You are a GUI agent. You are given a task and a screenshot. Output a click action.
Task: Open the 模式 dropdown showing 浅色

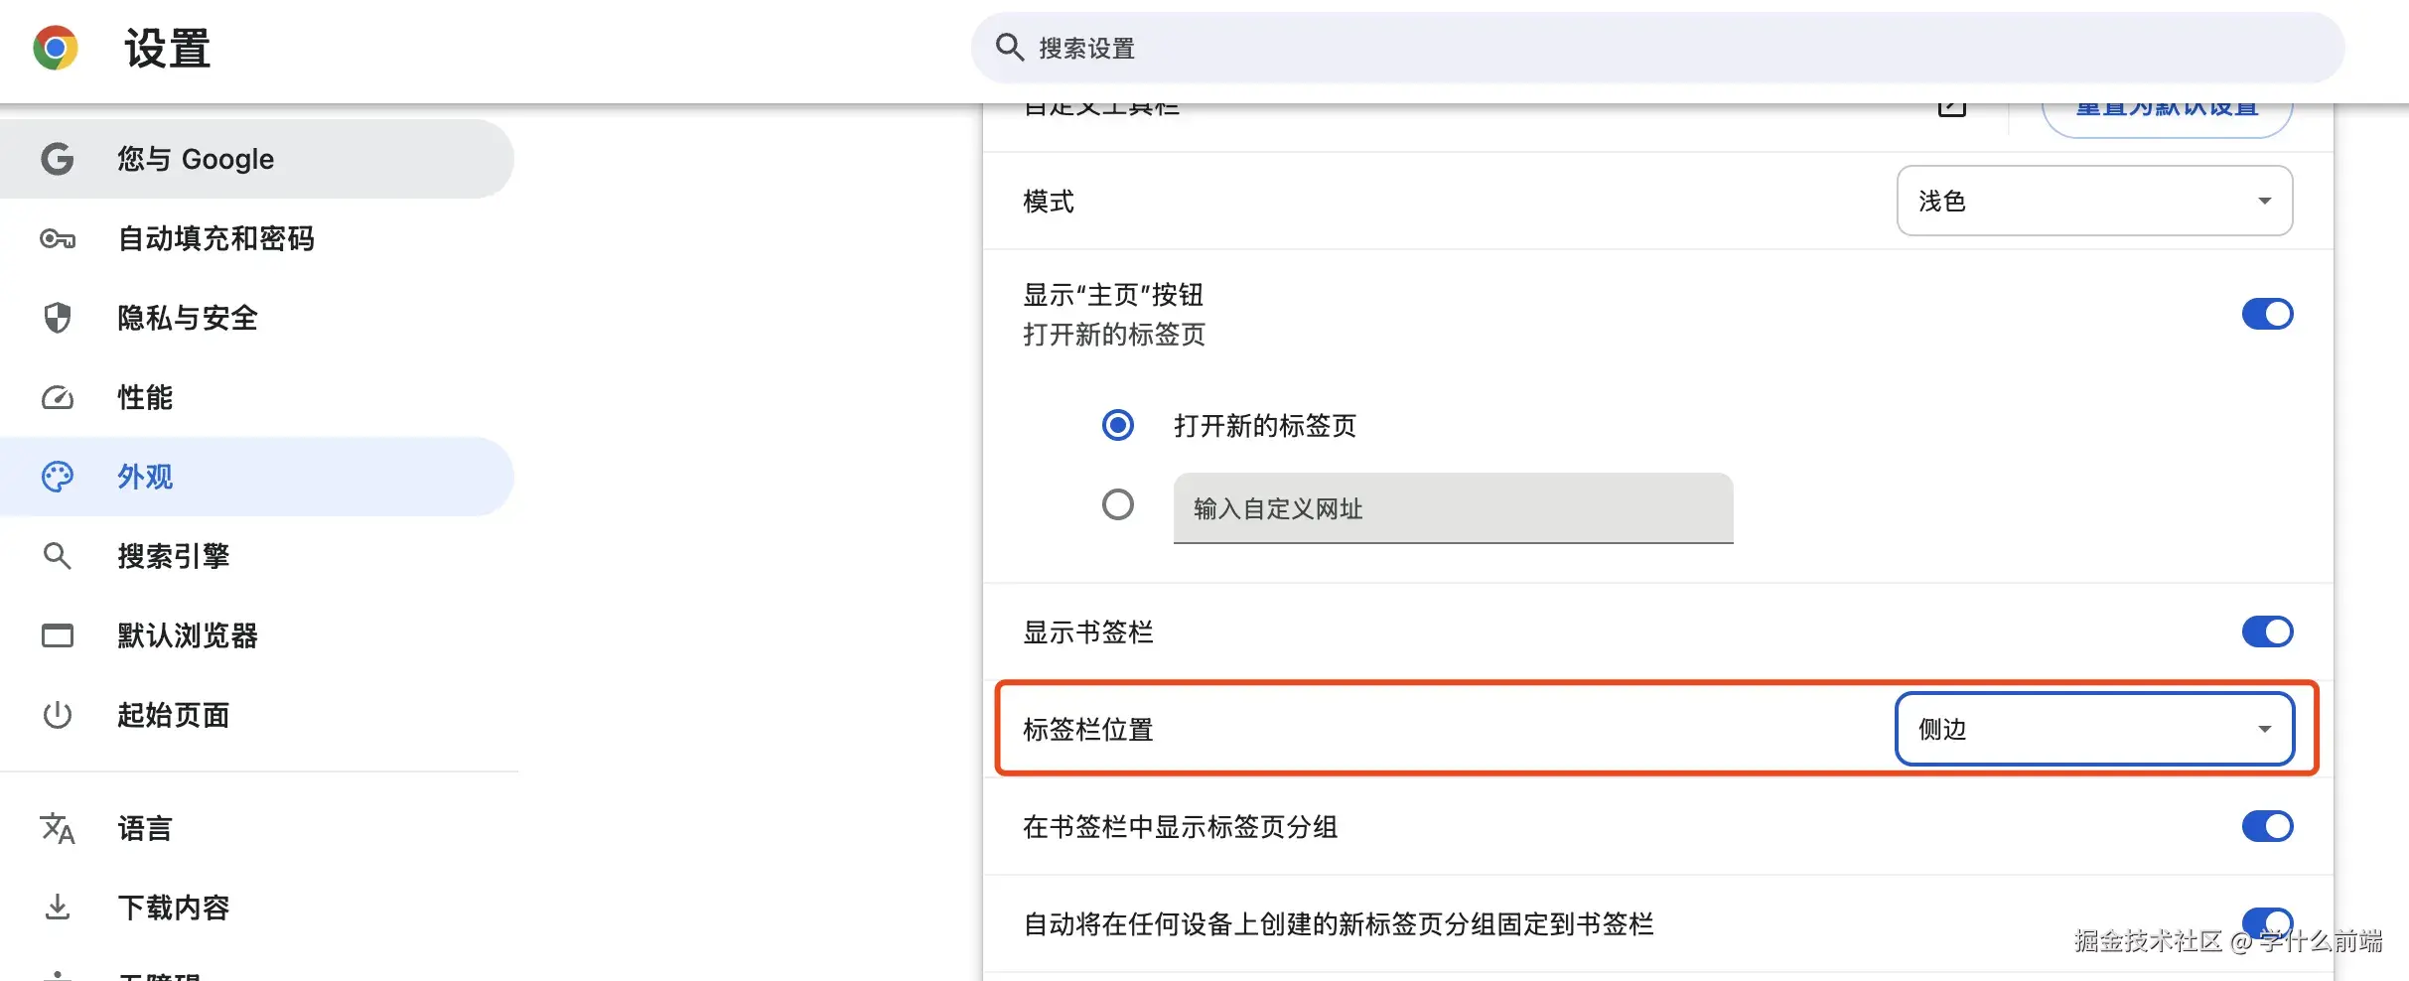[2093, 201]
